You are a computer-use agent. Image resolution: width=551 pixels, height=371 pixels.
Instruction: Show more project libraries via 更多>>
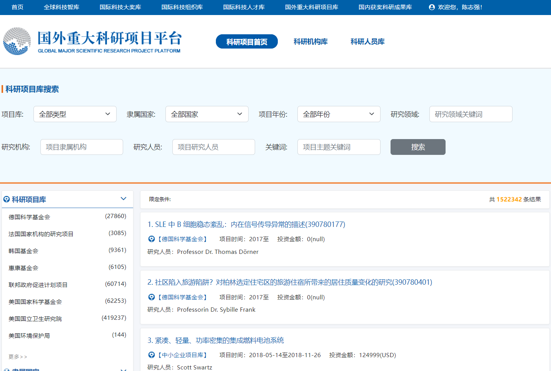point(18,357)
